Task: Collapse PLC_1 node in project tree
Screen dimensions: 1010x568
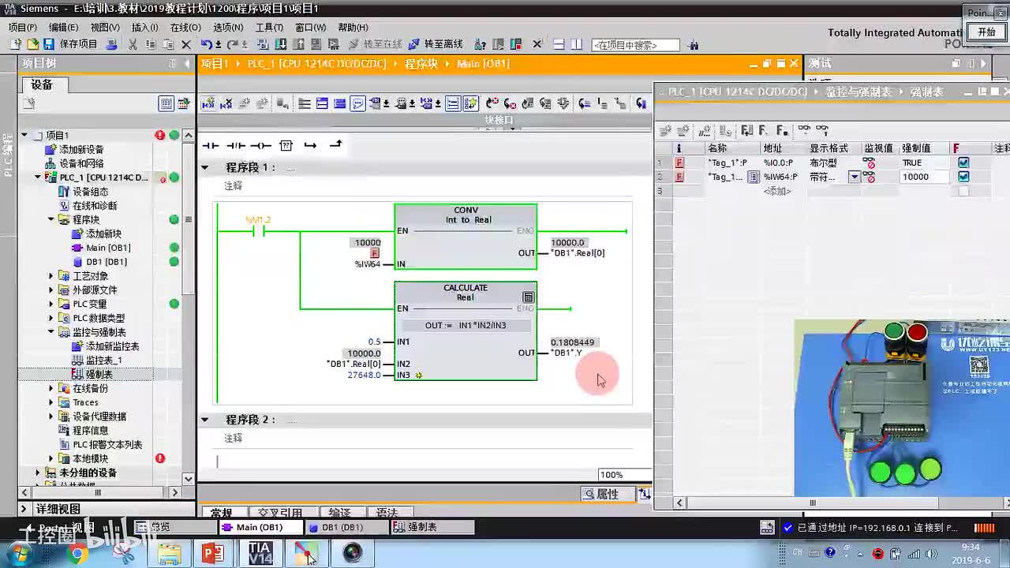Action: coord(38,177)
